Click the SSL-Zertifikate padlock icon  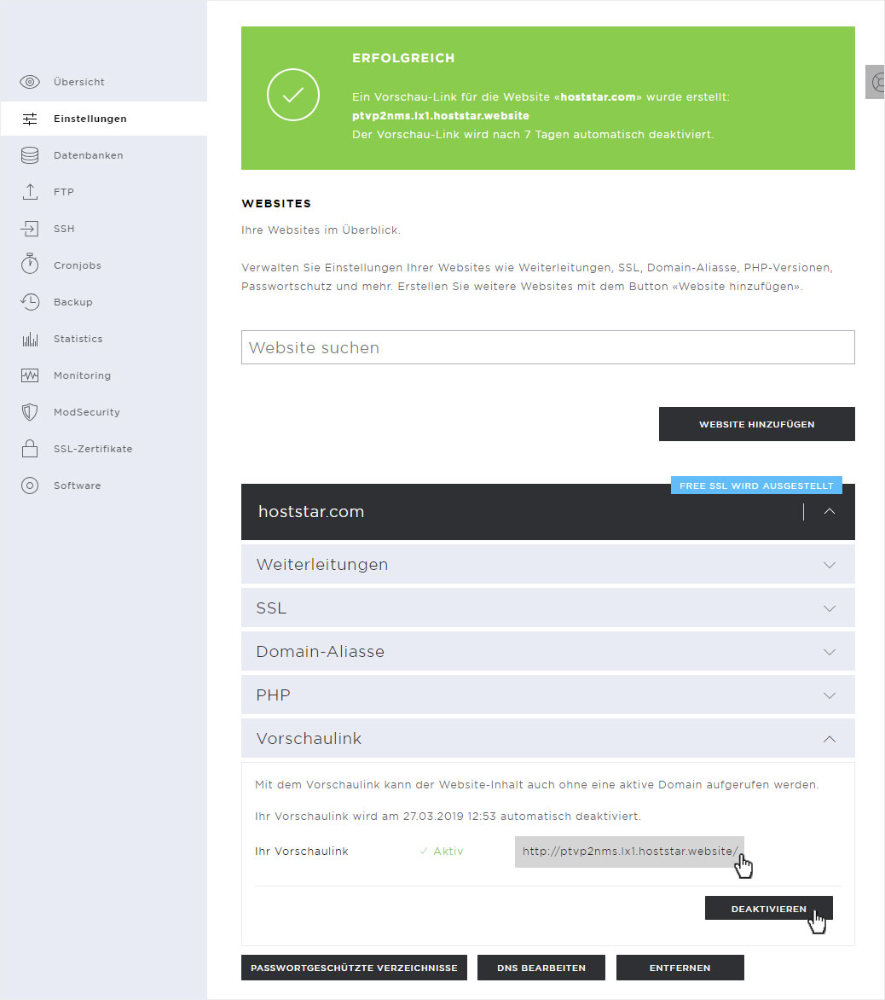[x=30, y=449]
